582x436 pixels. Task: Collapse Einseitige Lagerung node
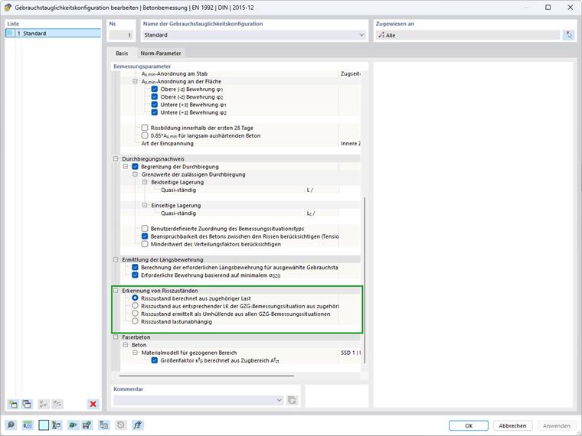pyautogui.click(x=145, y=205)
